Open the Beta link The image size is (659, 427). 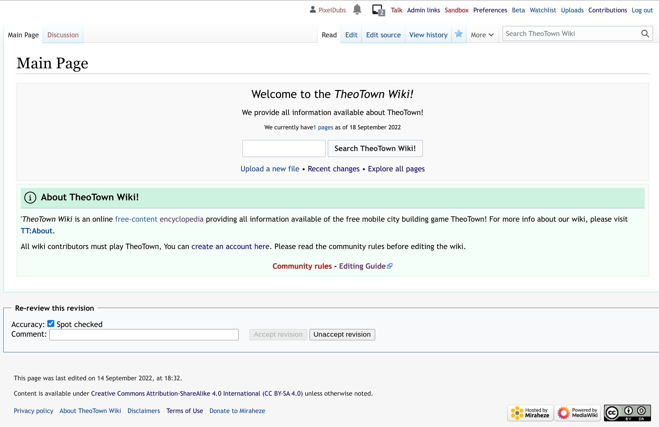pyautogui.click(x=518, y=10)
